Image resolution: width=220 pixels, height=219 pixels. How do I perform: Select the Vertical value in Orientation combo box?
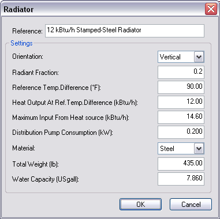click(x=176, y=57)
